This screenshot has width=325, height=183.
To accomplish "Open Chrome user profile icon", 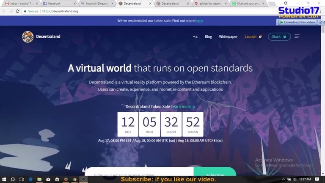I will (286, 3).
